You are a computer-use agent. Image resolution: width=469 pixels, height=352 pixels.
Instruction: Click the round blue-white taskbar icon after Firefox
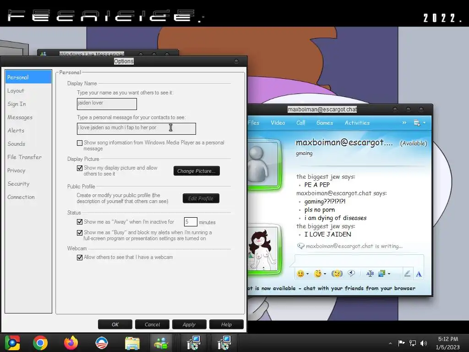102,343
